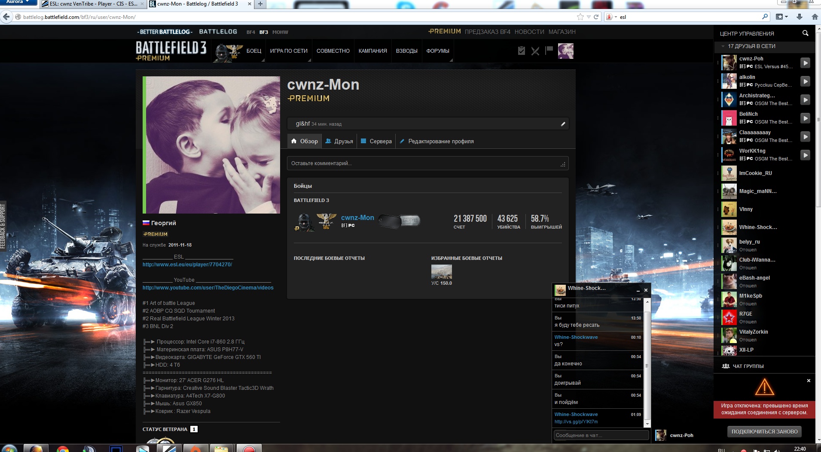Open the Aurora browser menu

pos(18,2)
